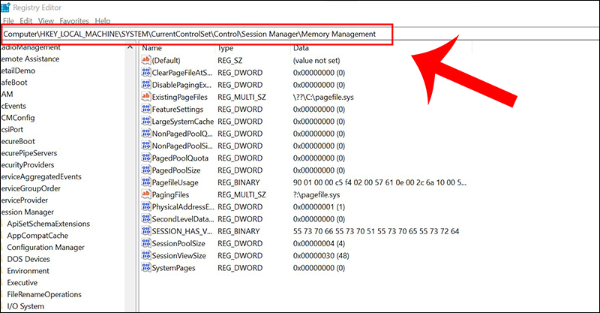Select the Remote Assistance key
Viewport: 600px width, 313px height.
pos(30,59)
